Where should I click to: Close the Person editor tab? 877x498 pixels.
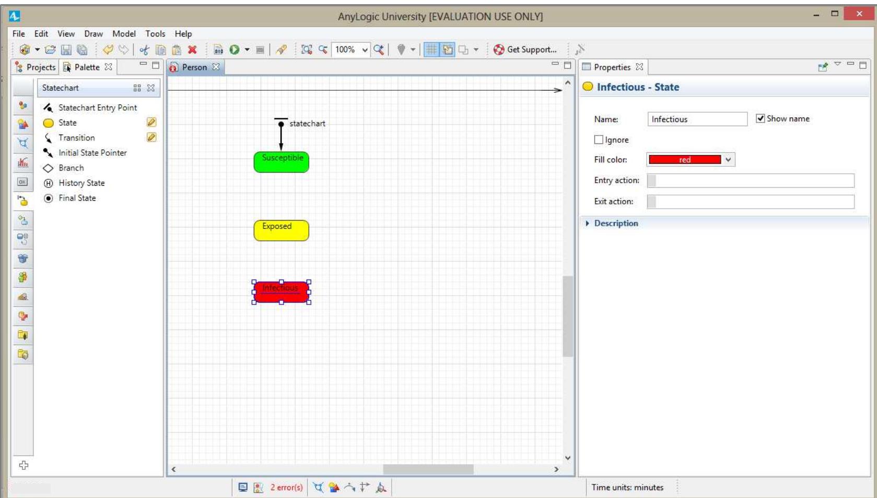coord(216,67)
